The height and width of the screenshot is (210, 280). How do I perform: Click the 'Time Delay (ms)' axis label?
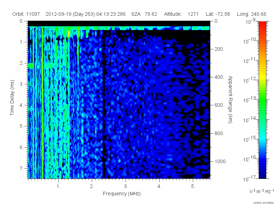[12, 98]
